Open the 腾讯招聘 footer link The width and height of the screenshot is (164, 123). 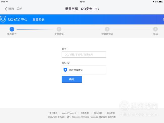[98, 113]
